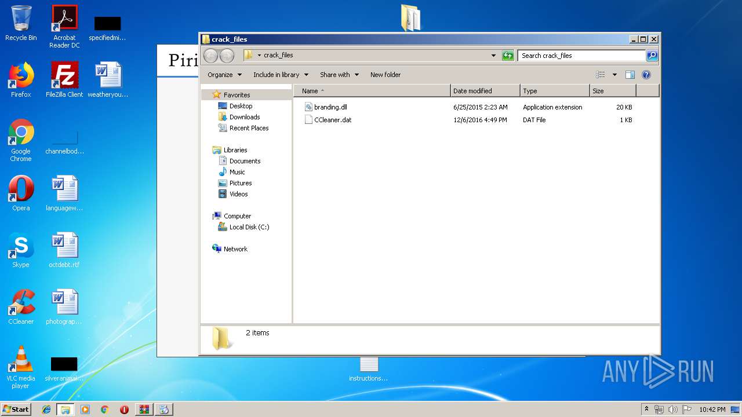742x417 pixels.
Task: Click the New folder button
Action: [385, 75]
